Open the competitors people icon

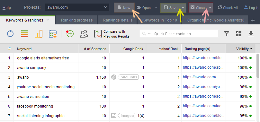point(84,34)
